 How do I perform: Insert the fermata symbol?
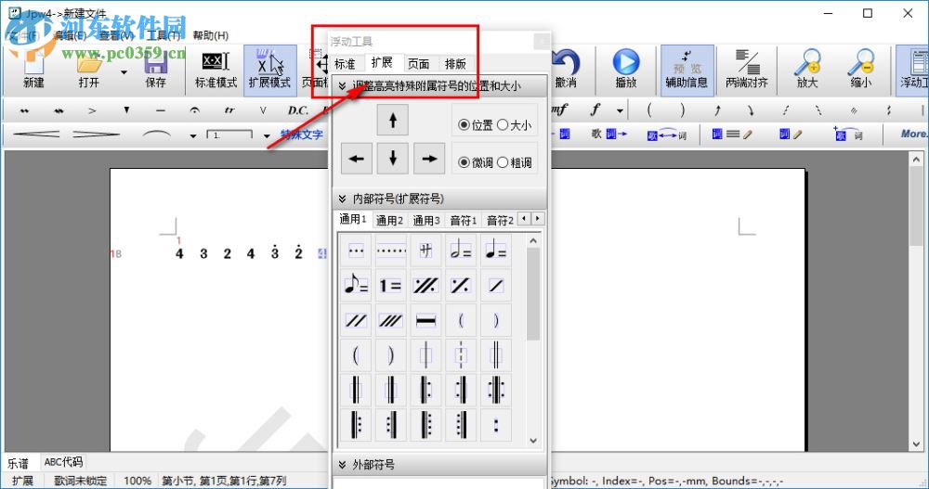click(194, 110)
